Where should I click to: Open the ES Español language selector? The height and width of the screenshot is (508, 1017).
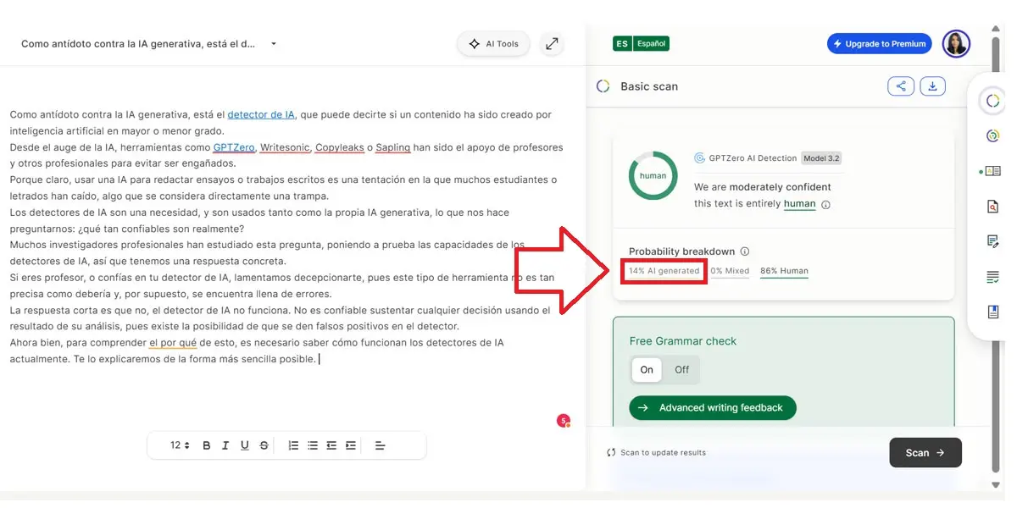[x=641, y=43]
